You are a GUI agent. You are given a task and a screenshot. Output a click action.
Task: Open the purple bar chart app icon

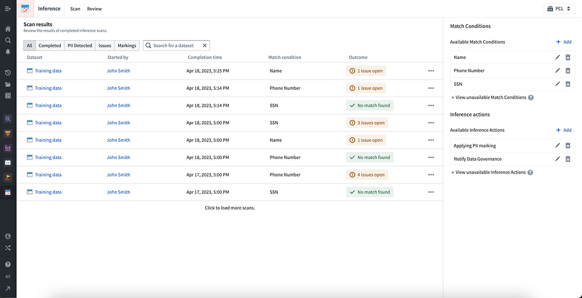[8, 148]
